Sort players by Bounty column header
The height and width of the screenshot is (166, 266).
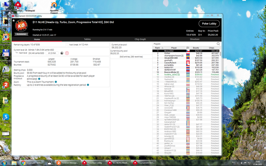(x=196, y=48)
